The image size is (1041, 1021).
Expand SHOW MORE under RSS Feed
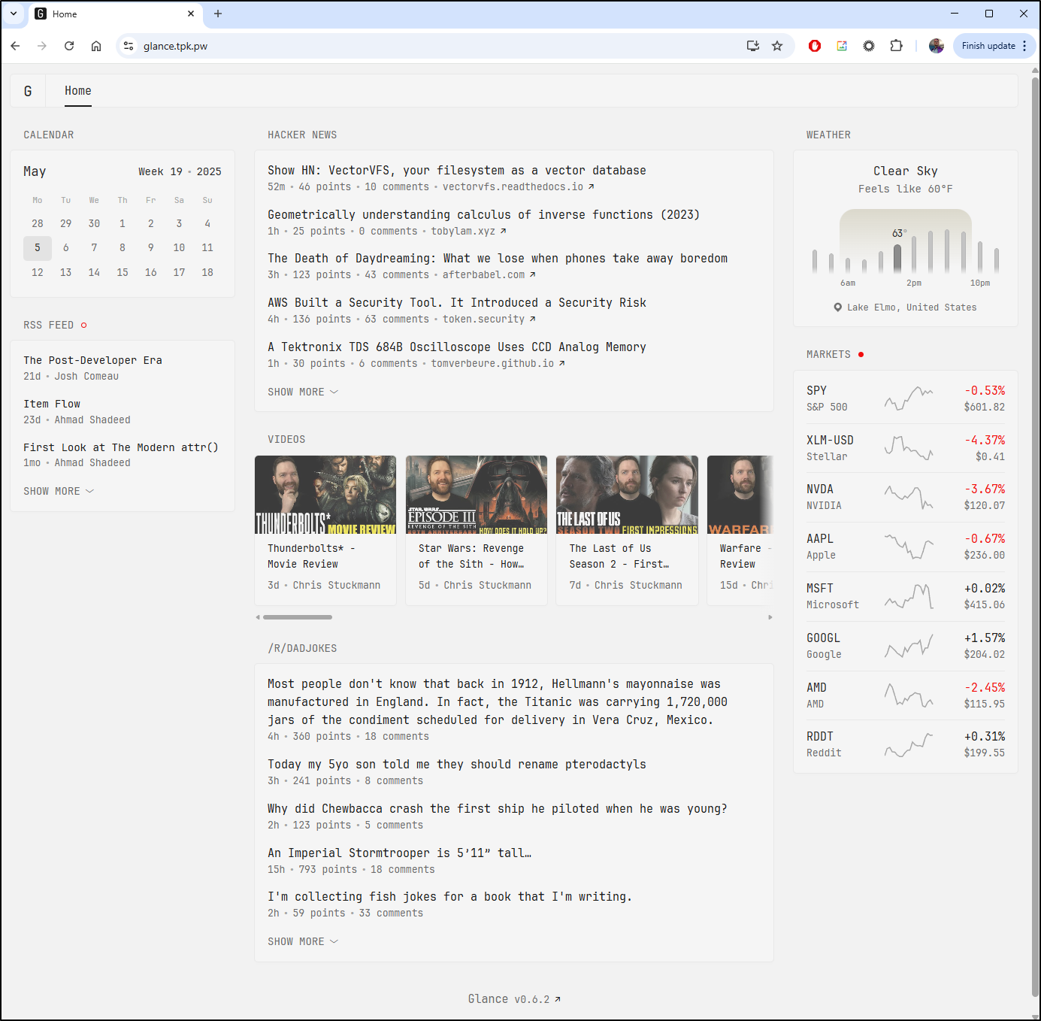[59, 491]
